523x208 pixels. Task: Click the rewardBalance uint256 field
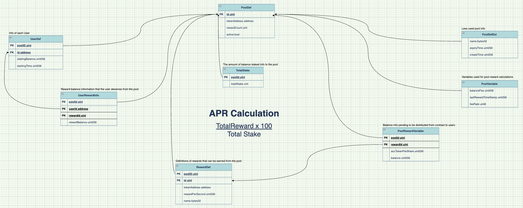pos(83,122)
